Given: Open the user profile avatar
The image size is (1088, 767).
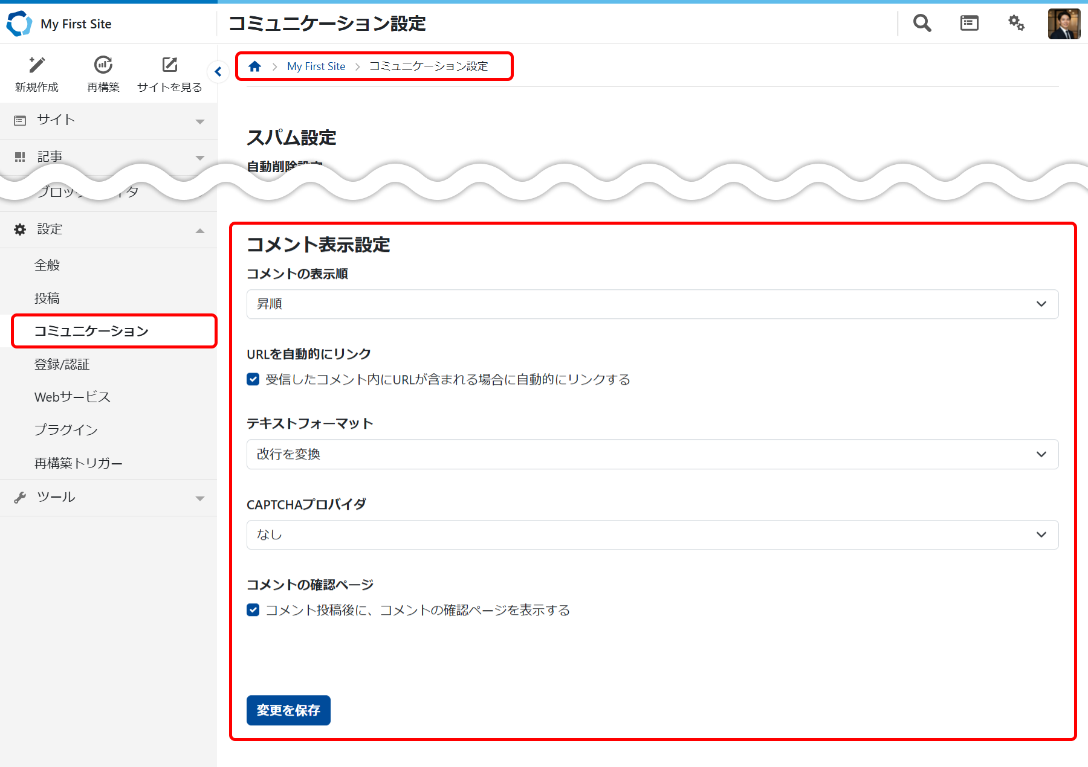Looking at the screenshot, I should tap(1064, 24).
